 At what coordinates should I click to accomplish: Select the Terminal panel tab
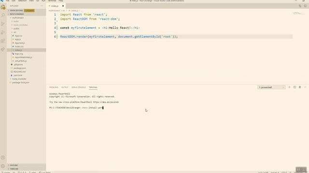tap(93, 87)
